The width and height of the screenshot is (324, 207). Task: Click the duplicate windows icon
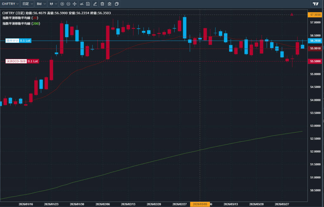click(117, 4)
